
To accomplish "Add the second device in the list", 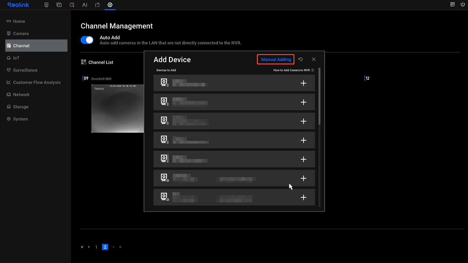I will [304, 102].
